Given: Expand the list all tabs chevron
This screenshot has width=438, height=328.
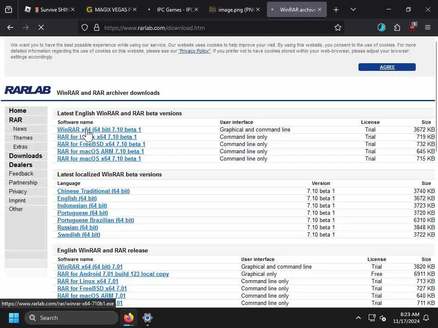Looking at the screenshot, I should [x=353, y=9].
